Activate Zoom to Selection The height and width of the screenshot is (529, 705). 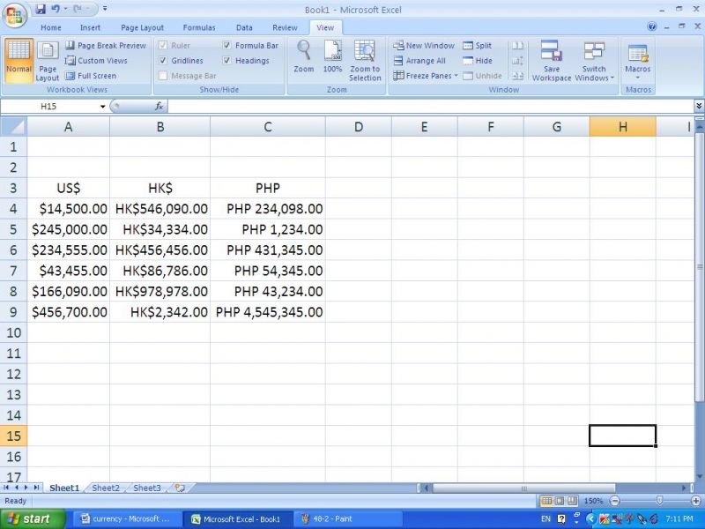(x=364, y=60)
